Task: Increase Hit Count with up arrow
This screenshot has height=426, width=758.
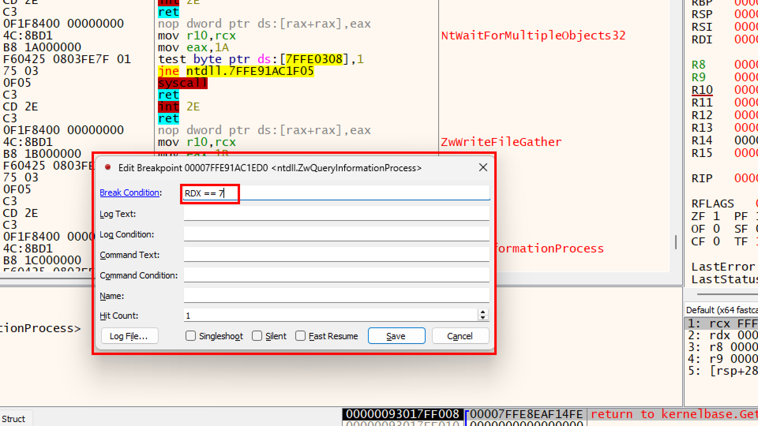Action: (483, 312)
